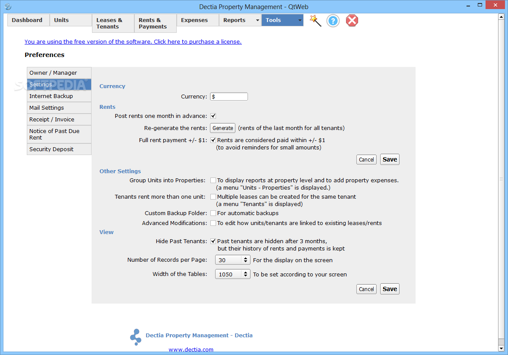This screenshot has width=508, height=355.
Task: Open the Units tab
Action: (71, 20)
